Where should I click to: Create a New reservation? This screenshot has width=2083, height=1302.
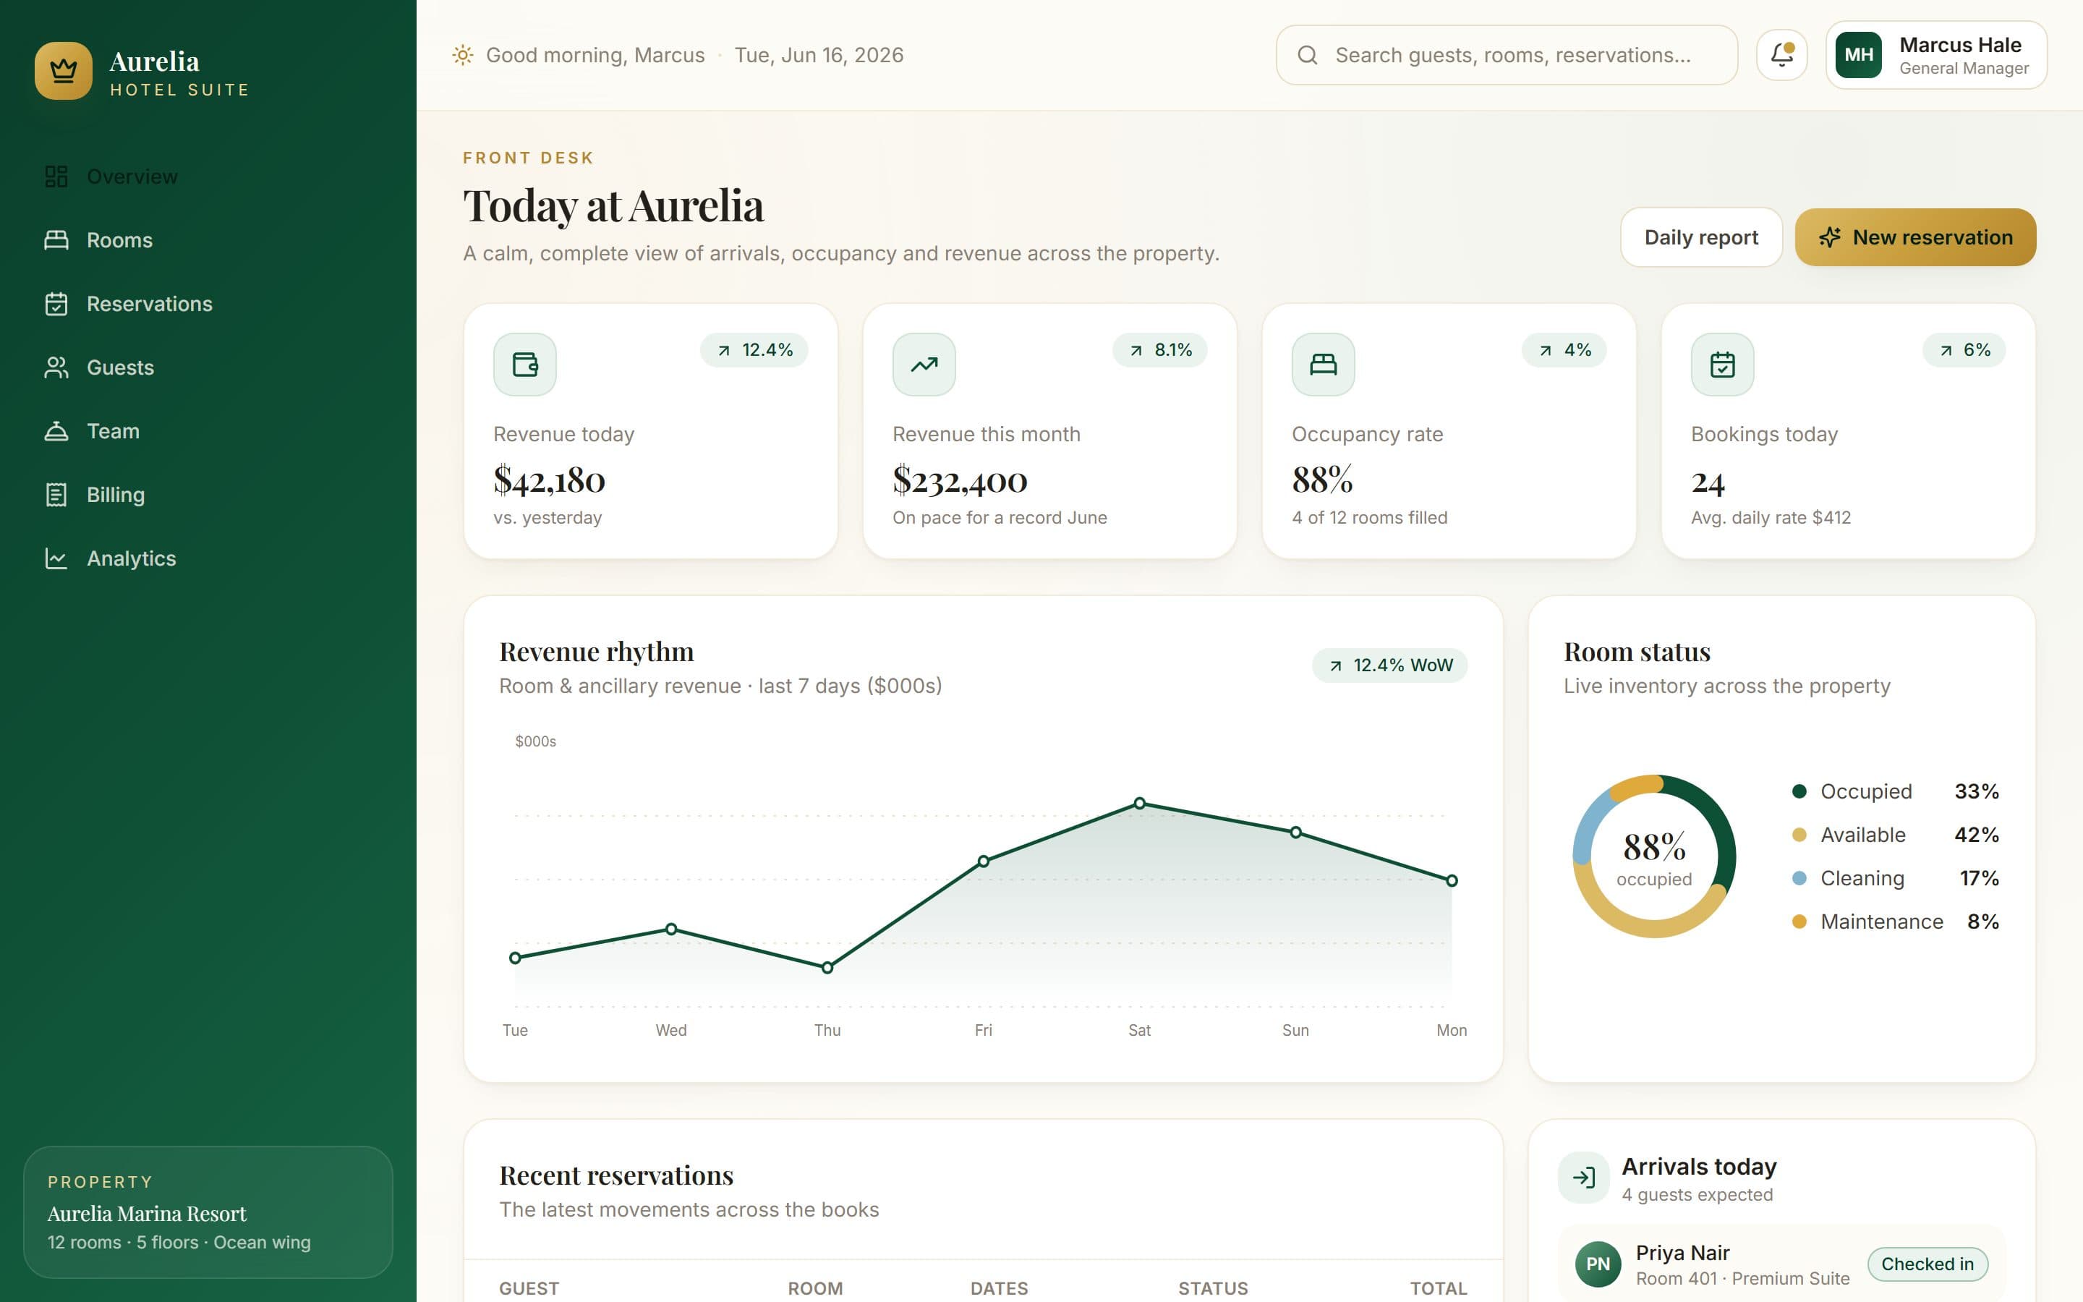click(1915, 237)
